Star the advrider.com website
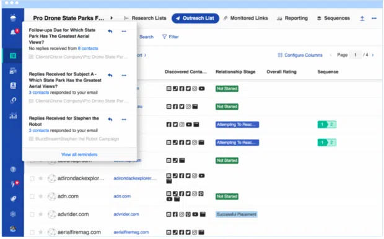Image resolution: width=384 pixels, height=239 pixels. pyautogui.click(x=41, y=214)
